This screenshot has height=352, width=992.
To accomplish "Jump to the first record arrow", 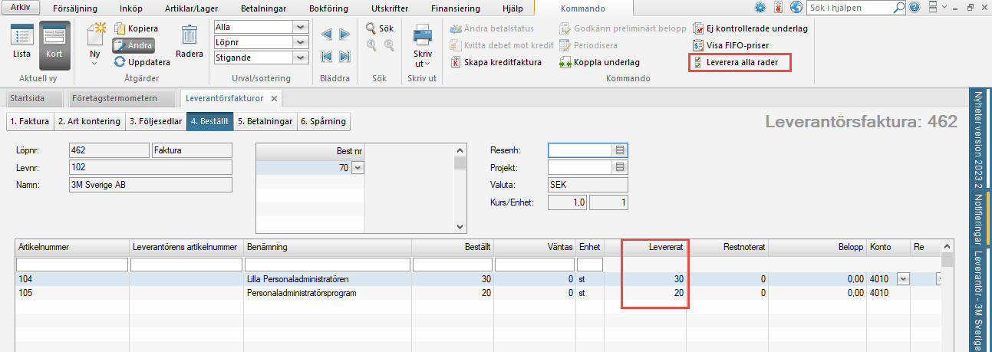I will point(326,56).
